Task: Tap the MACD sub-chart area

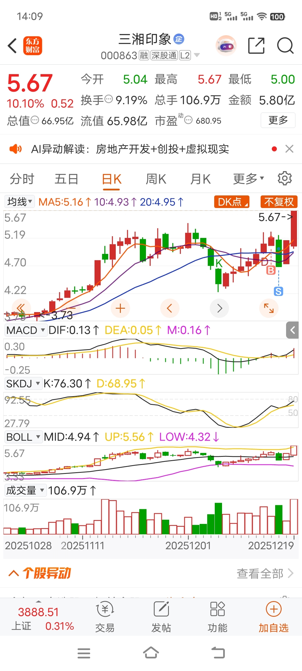Action: click(x=151, y=356)
